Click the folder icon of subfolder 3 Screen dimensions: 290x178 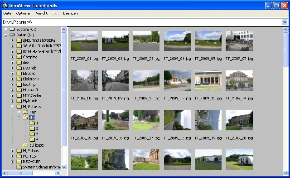point(32,134)
